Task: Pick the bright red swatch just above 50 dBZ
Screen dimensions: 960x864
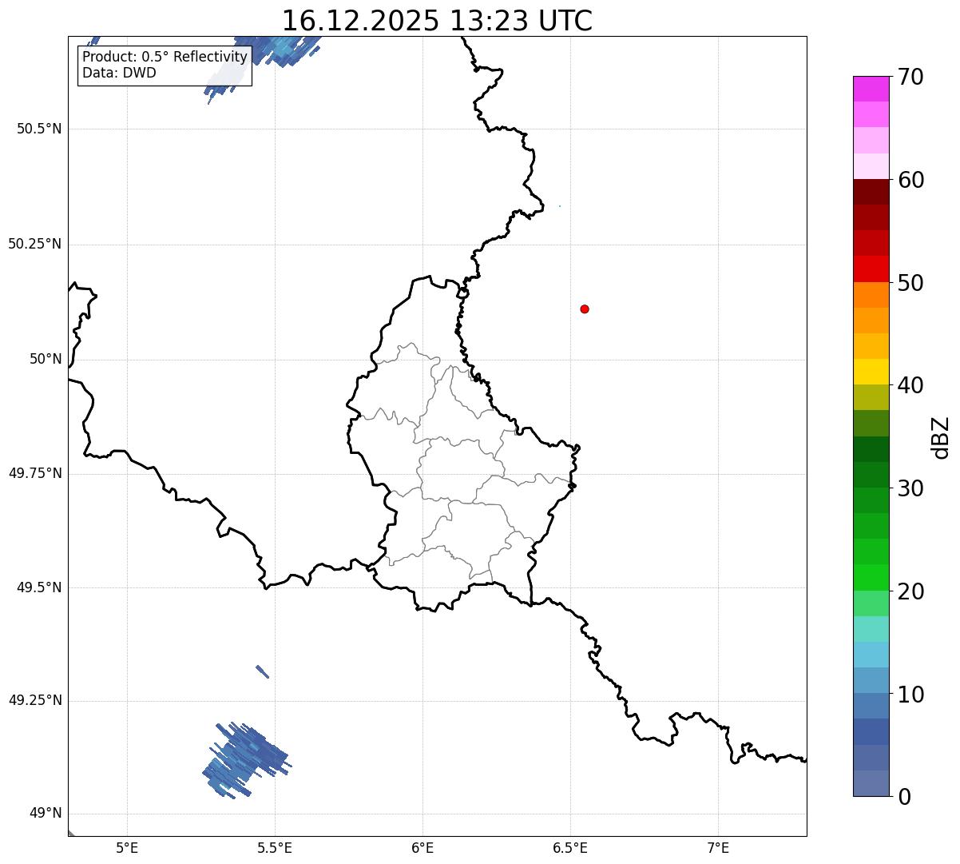Action: coord(871,269)
